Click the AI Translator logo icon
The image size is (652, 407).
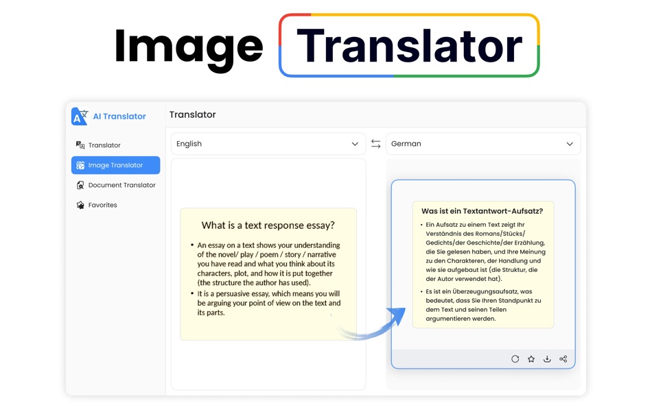[80, 116]
